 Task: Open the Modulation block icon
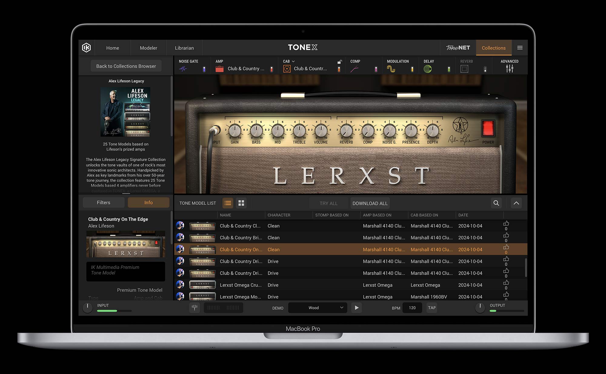point(391,68)
